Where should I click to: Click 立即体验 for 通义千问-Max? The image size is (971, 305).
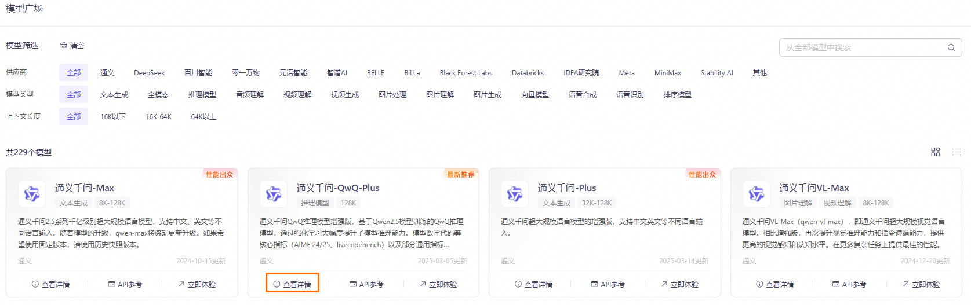197,285
